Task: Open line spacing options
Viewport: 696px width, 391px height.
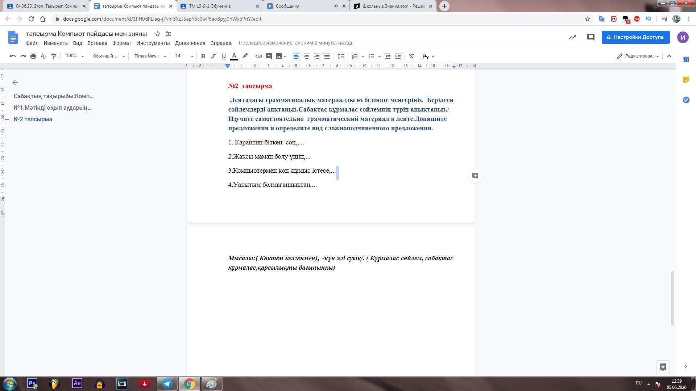Action: point(341,56)
